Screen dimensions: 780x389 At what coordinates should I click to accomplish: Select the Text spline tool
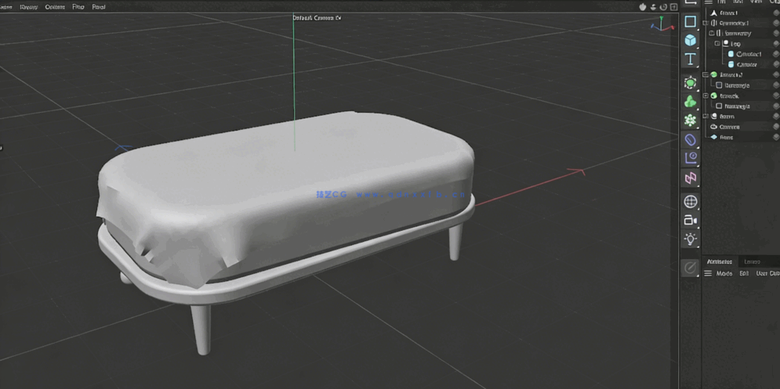pos(690,59)
